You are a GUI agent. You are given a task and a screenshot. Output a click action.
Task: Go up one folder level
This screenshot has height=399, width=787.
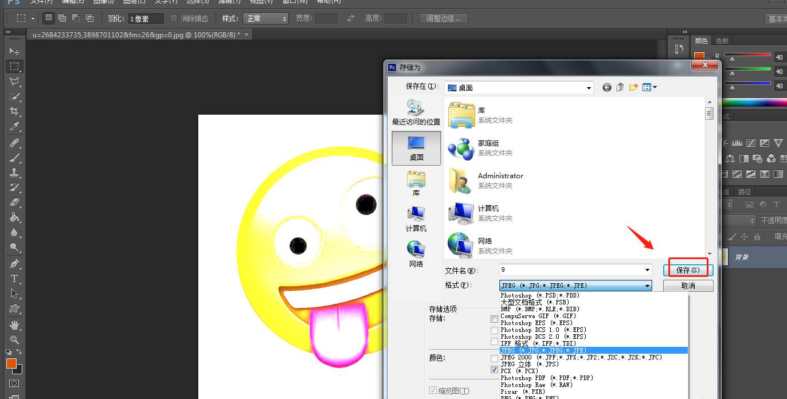coord(620,88)
